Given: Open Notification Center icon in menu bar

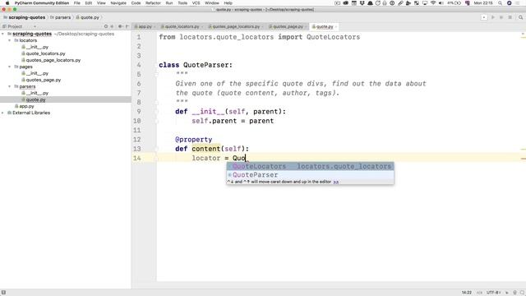Looking at the screenshot, I should point(518,3).
